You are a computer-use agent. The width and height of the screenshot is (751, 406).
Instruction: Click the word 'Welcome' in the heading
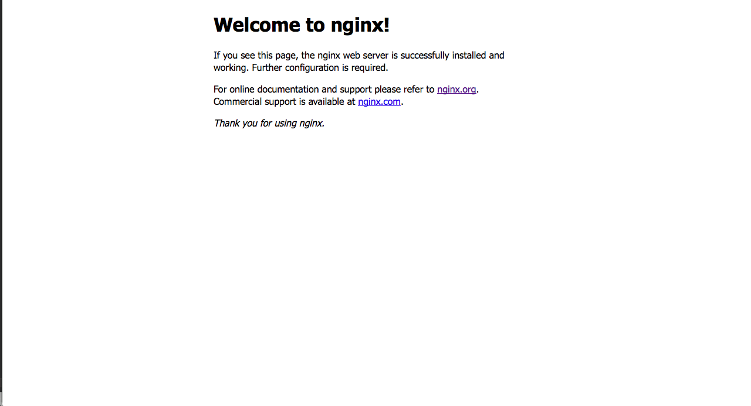point(257,25)
